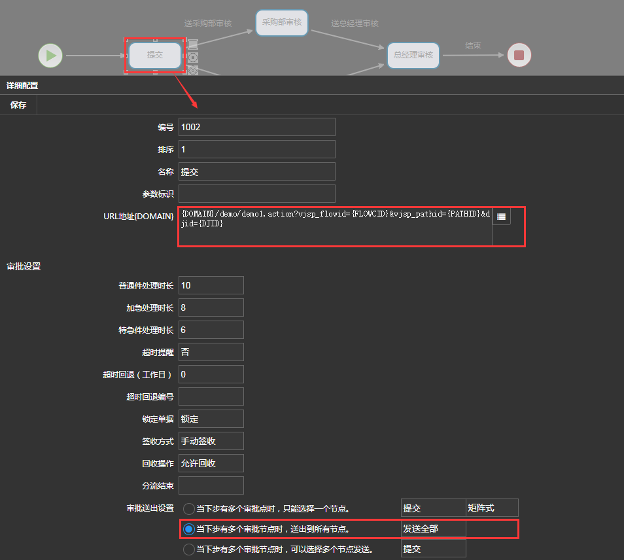
Task: Click the square task shortcut beside 提交
Action: coord(193,44)
